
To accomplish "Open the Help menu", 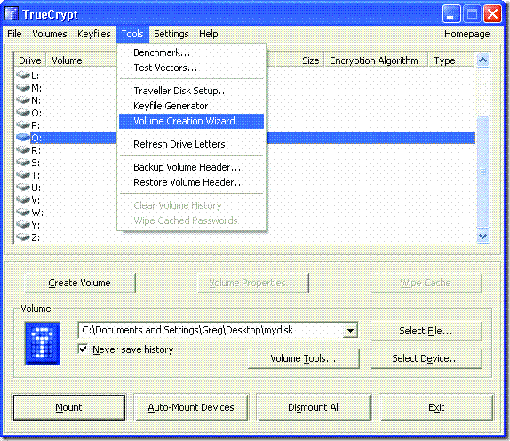I will [x=209, y=34].
